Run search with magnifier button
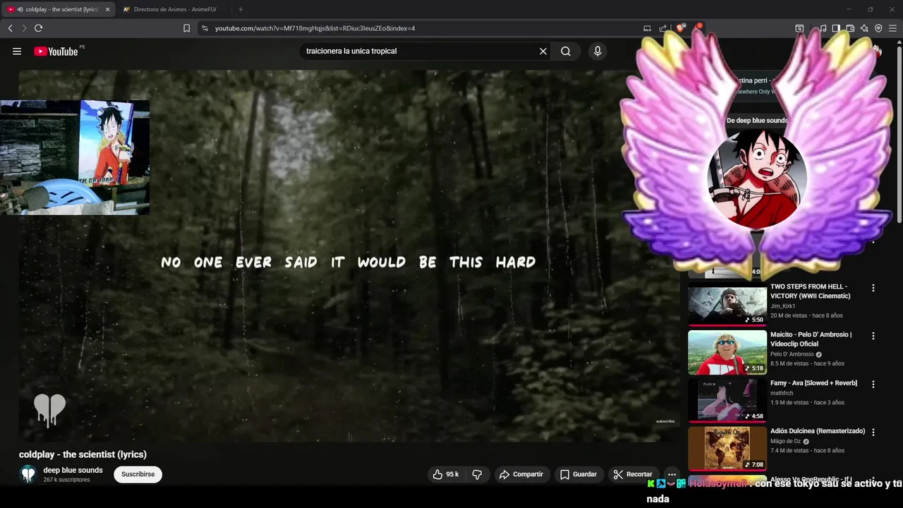Image resolution: width=903 pixels, height=508 pixels. [x=566, y=52]
